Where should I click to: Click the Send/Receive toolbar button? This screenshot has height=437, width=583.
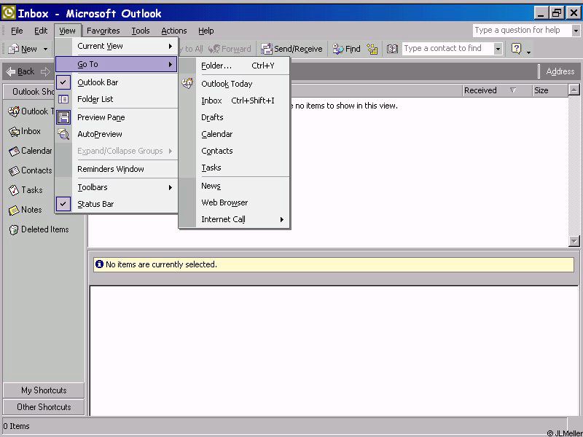291,49
